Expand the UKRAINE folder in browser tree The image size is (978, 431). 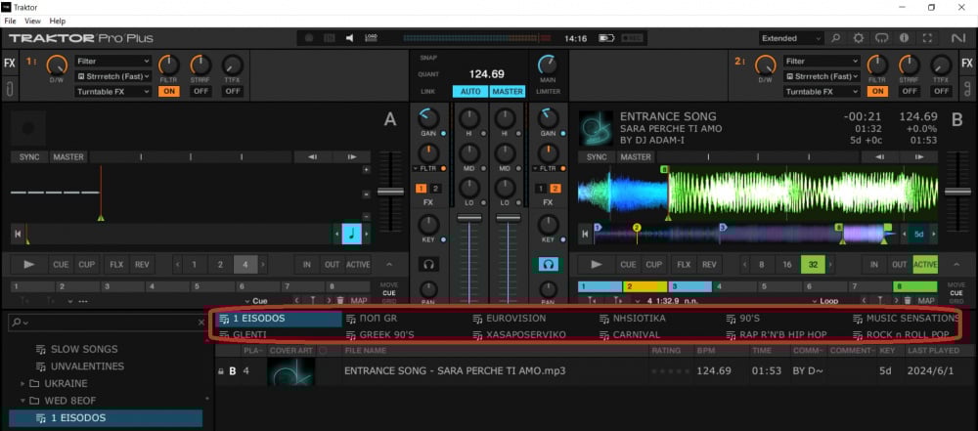[x=22, y=384]
